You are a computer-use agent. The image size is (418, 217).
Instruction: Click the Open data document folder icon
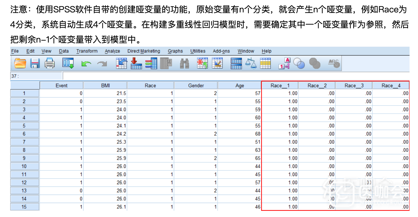pyautogui.click(x=20, y=64)
